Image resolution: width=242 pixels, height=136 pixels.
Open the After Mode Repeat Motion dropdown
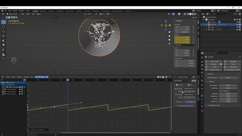(x=189, y=94)
